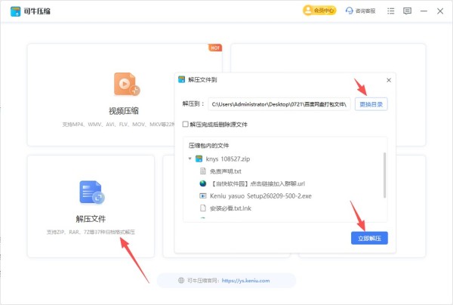Select Keniu yasuo Setup260209-500-2.exe file

click(x=260, y=196)
